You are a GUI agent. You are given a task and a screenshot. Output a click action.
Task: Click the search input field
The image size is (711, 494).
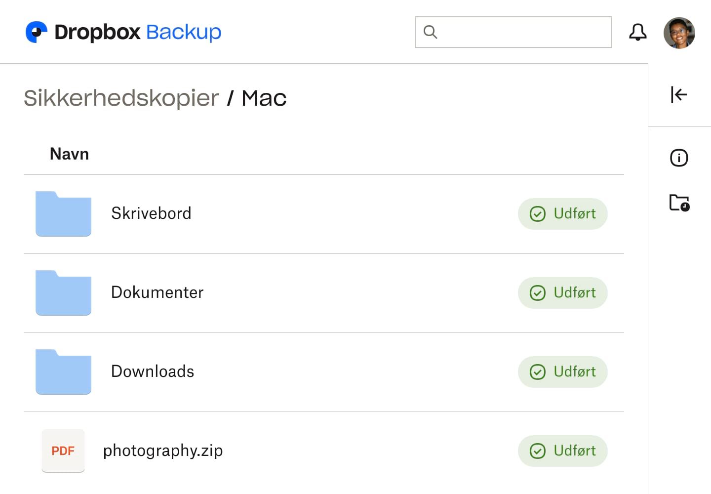pyautogui.click(x=513, y=32)
